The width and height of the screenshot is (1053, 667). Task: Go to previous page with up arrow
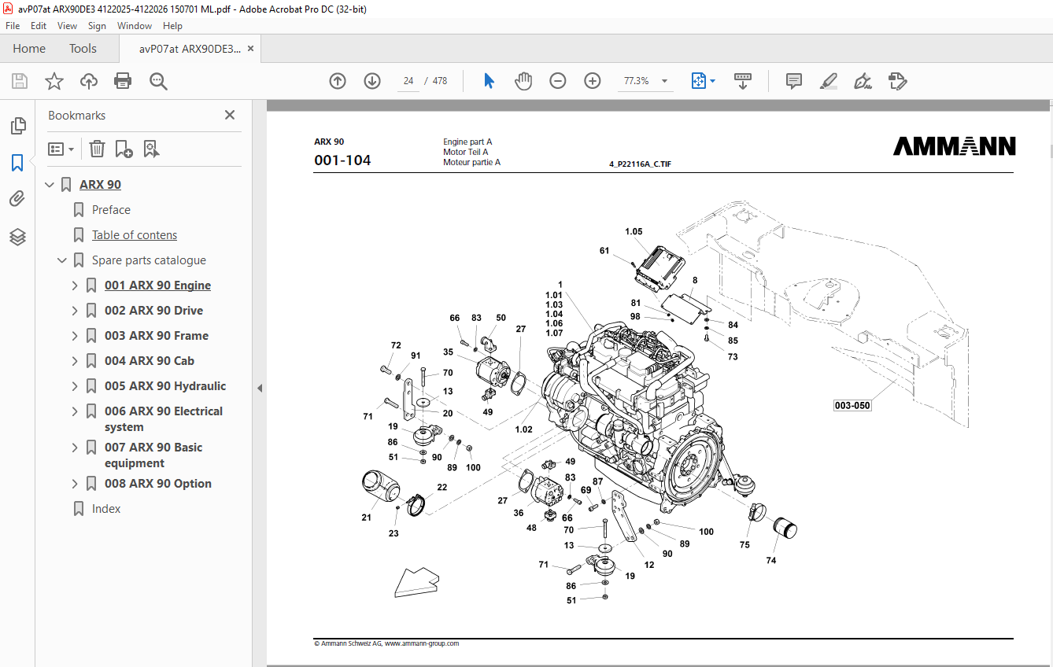[338, 81]
